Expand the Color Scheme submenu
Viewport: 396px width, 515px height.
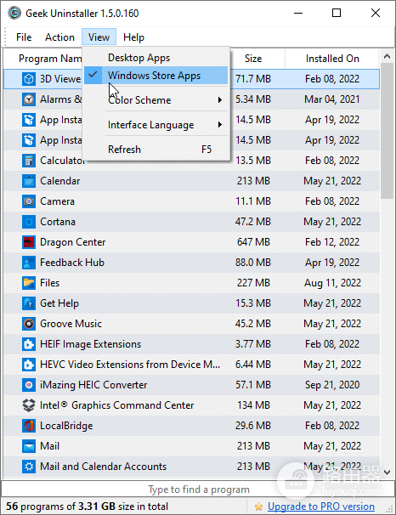(156, 99)
